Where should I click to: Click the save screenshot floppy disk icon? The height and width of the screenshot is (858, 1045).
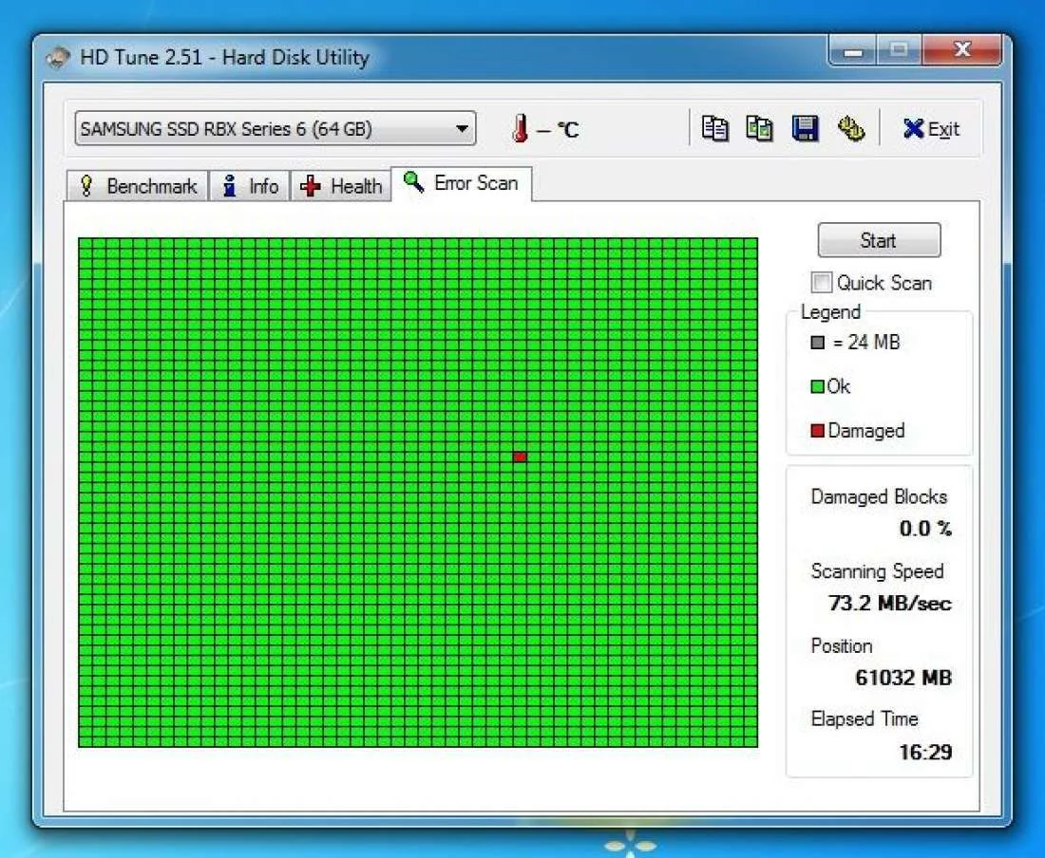[805, 128]
